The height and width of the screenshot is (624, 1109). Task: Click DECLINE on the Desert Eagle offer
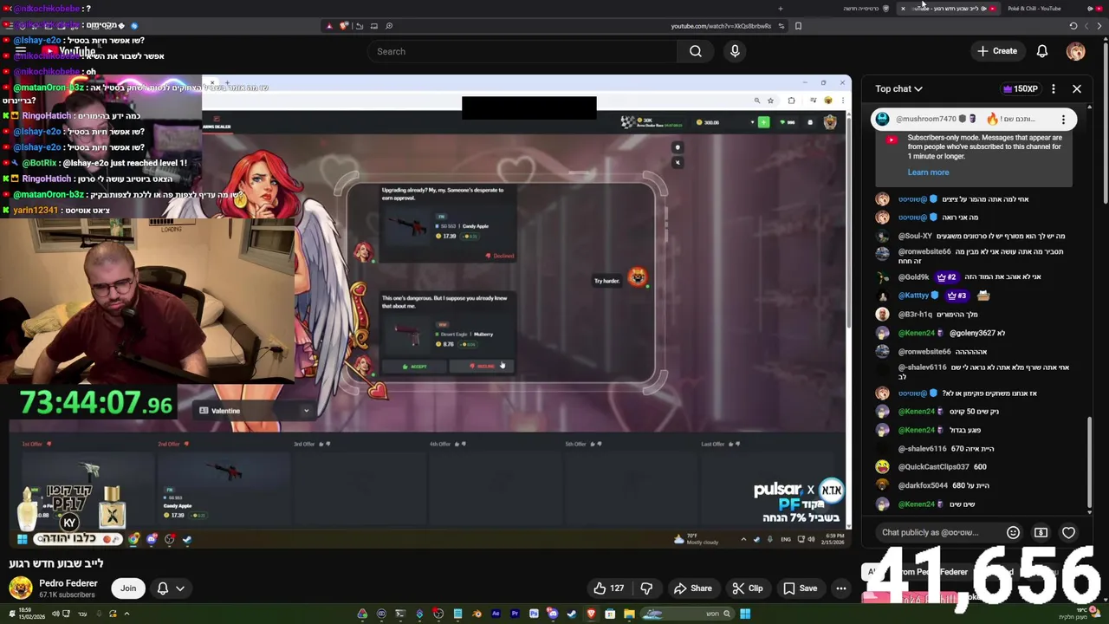[x=482, y=366]
